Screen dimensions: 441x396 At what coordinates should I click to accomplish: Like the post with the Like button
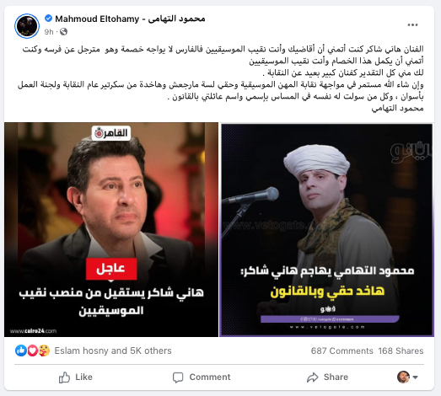[75, 377]
